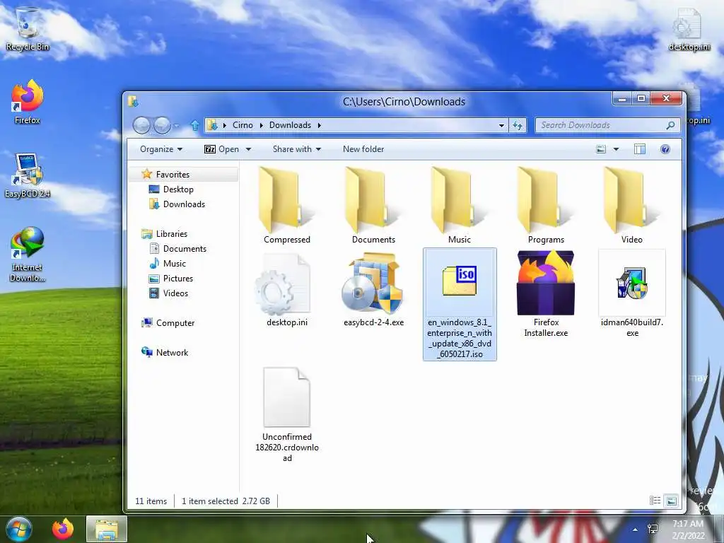
Task: Click the Forward navigation arrow
Action: click(x=162, y=125)
